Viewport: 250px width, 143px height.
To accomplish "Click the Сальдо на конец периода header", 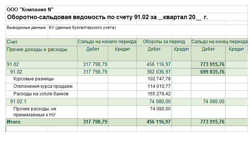I will 220,42.
